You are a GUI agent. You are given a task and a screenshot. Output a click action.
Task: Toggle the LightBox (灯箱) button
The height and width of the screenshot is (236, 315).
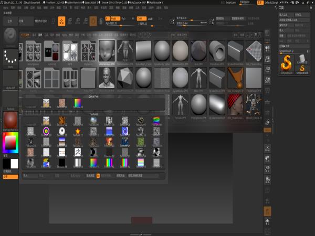tap(26, 21)
